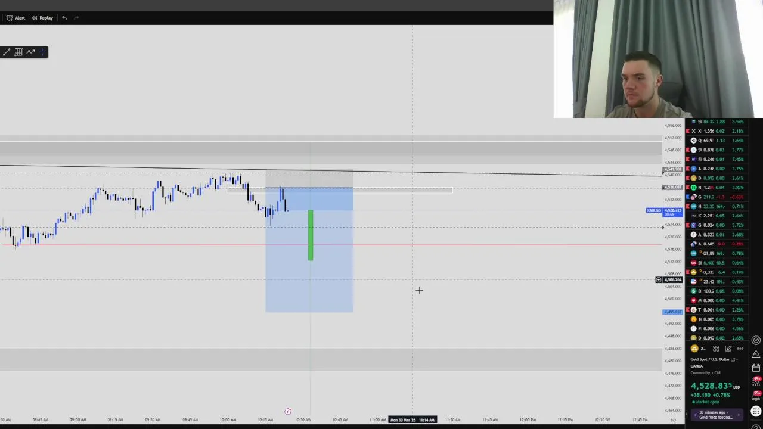Image resolution: width=763 pixels, height=429 pixels.
Task: Select the watchlist row showing 3.68%
Action: pyautogui.click(x=717, y=235)
